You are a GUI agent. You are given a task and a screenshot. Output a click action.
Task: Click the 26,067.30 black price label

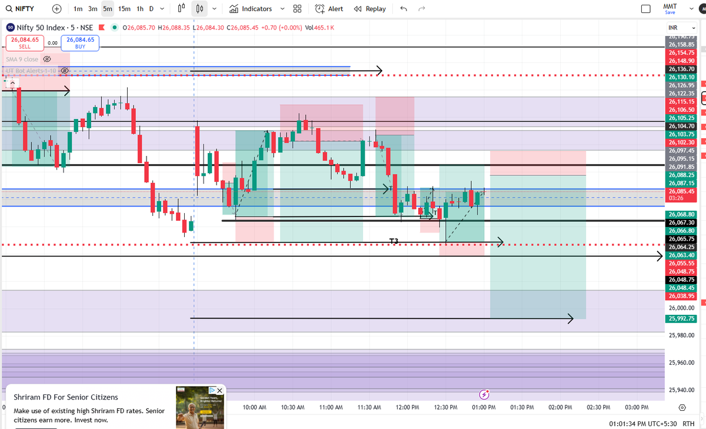click(x=681, y=223)
